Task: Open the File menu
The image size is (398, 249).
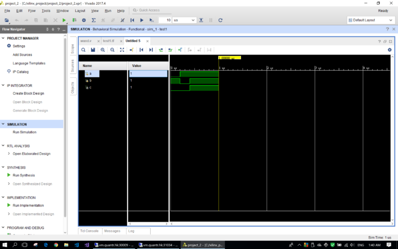Action: click(7, 11)
